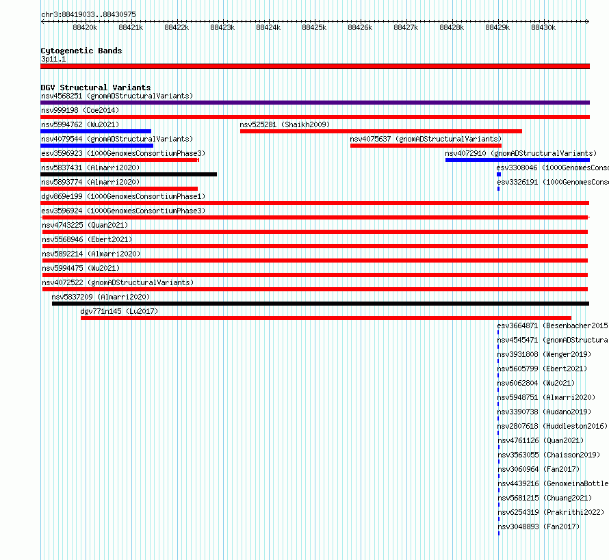
Task: Click nsv5837209 (Almarri2020) variant label
Action: 101,297
